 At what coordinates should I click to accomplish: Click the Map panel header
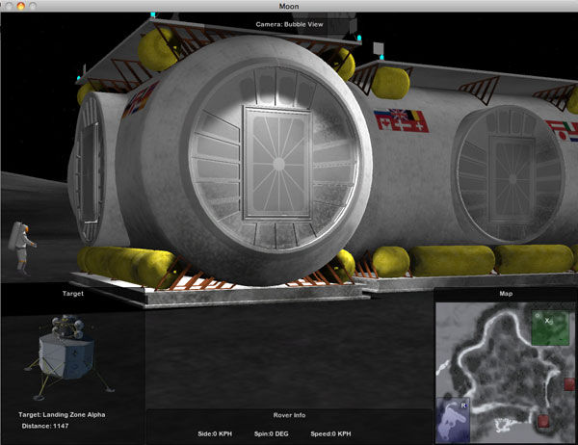[506, 295]
